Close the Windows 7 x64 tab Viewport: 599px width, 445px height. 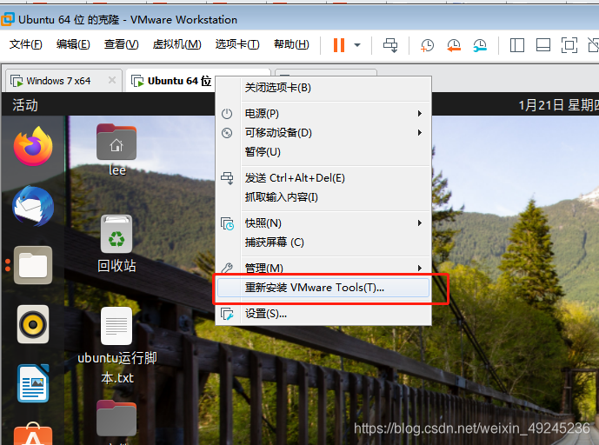tap(112, 80)
